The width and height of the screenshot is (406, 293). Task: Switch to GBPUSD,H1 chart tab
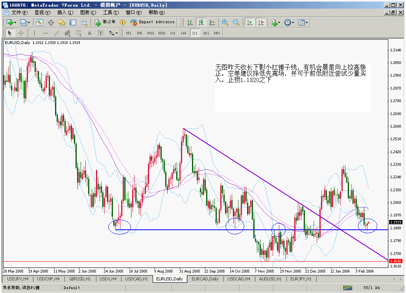pyautogui.click(x=80, y=279)
